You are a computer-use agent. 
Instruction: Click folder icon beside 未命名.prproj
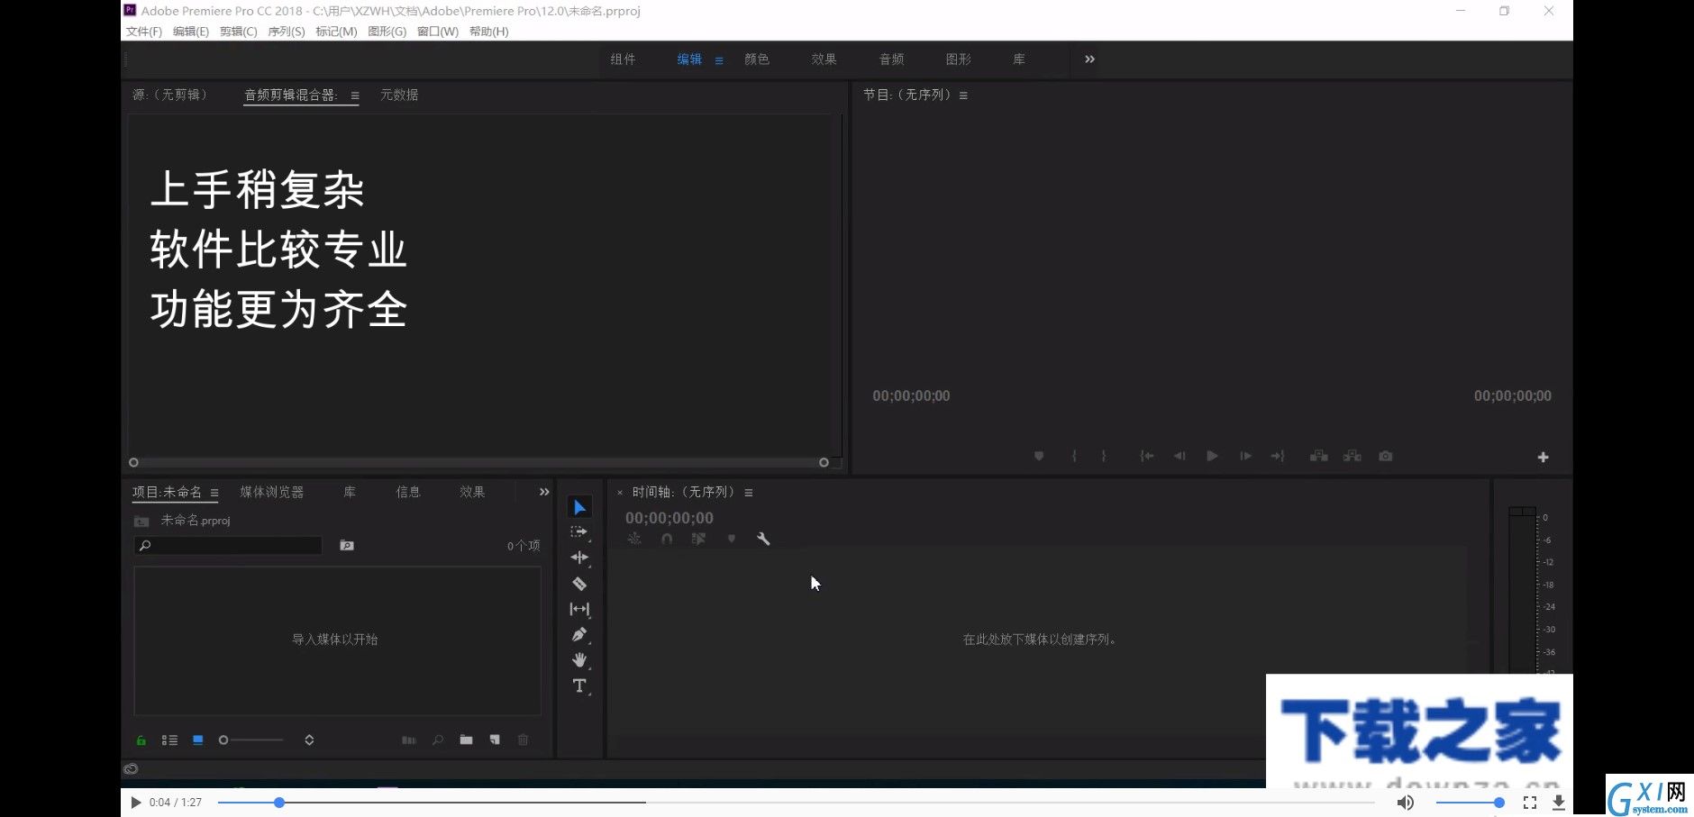(x=141, y=522)
